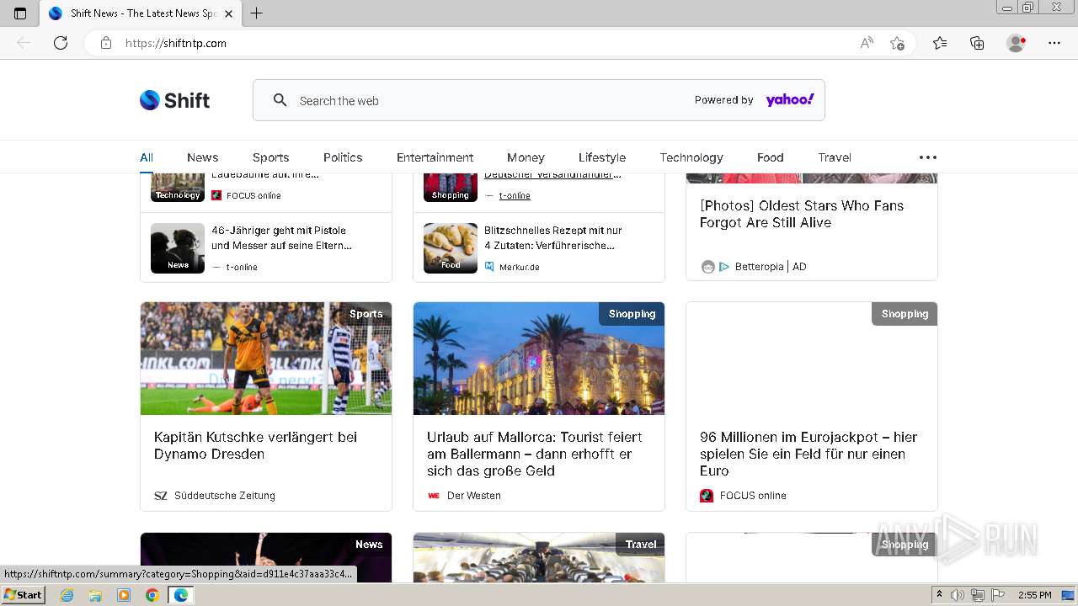Open Blitzschnelles Rezept article
The width and height of the screenshot is (1078, 606).
[553, 237]
